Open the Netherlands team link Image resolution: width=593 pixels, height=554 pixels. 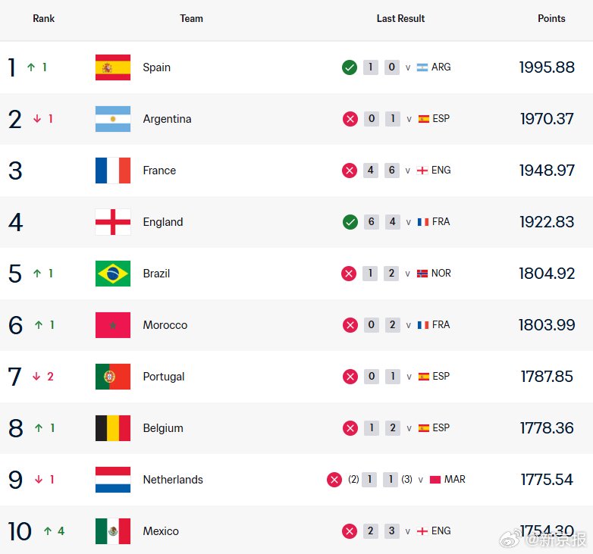pos(173,480)
